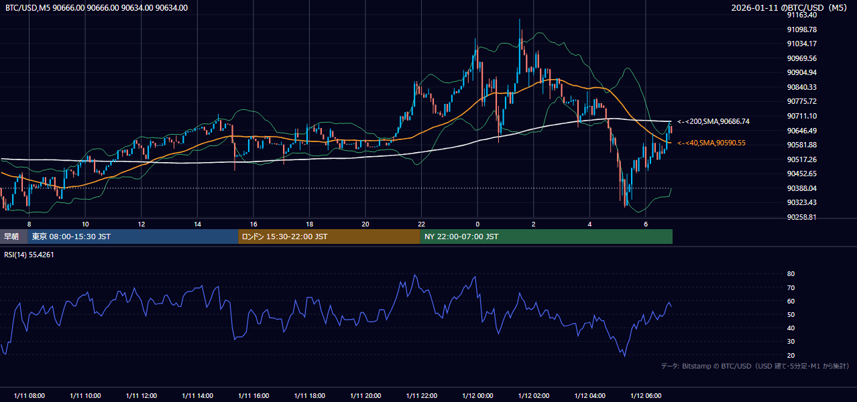Click hour tick 20 under price chart
Screen dimensions: 857x402
pyautogui.click(x=365, y=224)
